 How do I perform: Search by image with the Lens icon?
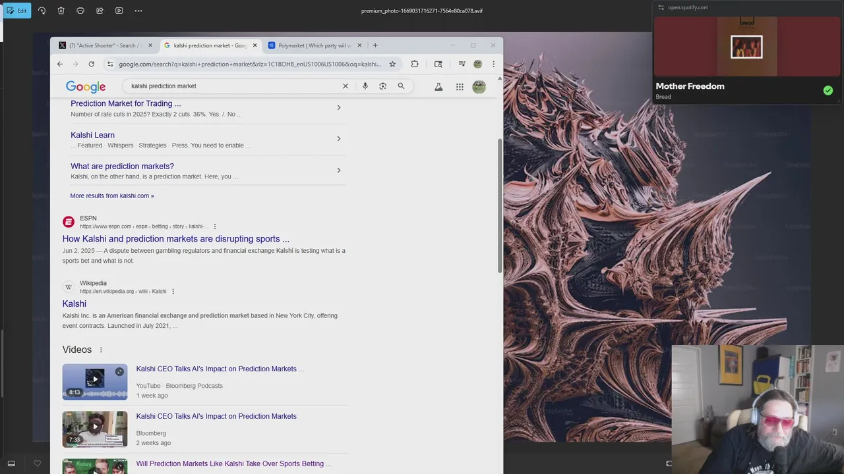[x=382, y=86]
